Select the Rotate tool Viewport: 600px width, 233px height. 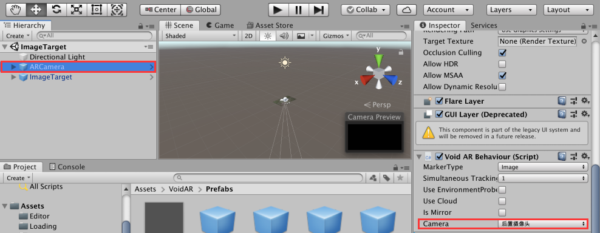pyautogui.click(x=56, y=10)
